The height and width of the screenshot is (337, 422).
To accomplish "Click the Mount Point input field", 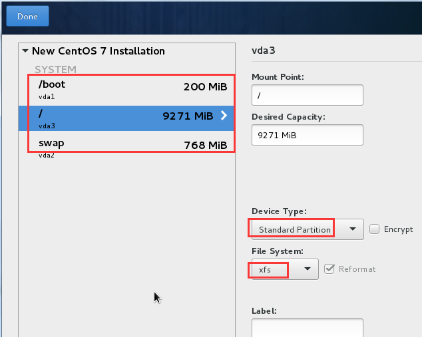I will [x=308, y=95].
